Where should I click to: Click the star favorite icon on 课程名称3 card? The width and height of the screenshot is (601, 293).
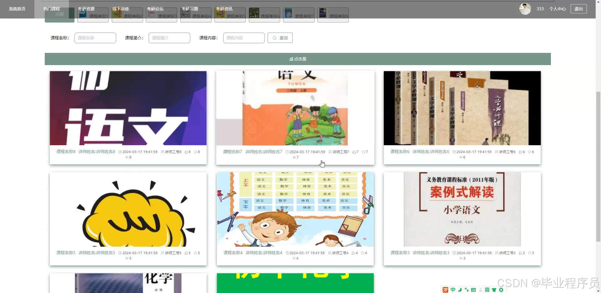coord(529,253)
